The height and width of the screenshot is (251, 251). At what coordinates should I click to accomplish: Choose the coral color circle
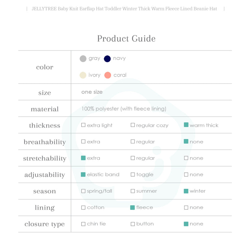[x=108, y=75]
